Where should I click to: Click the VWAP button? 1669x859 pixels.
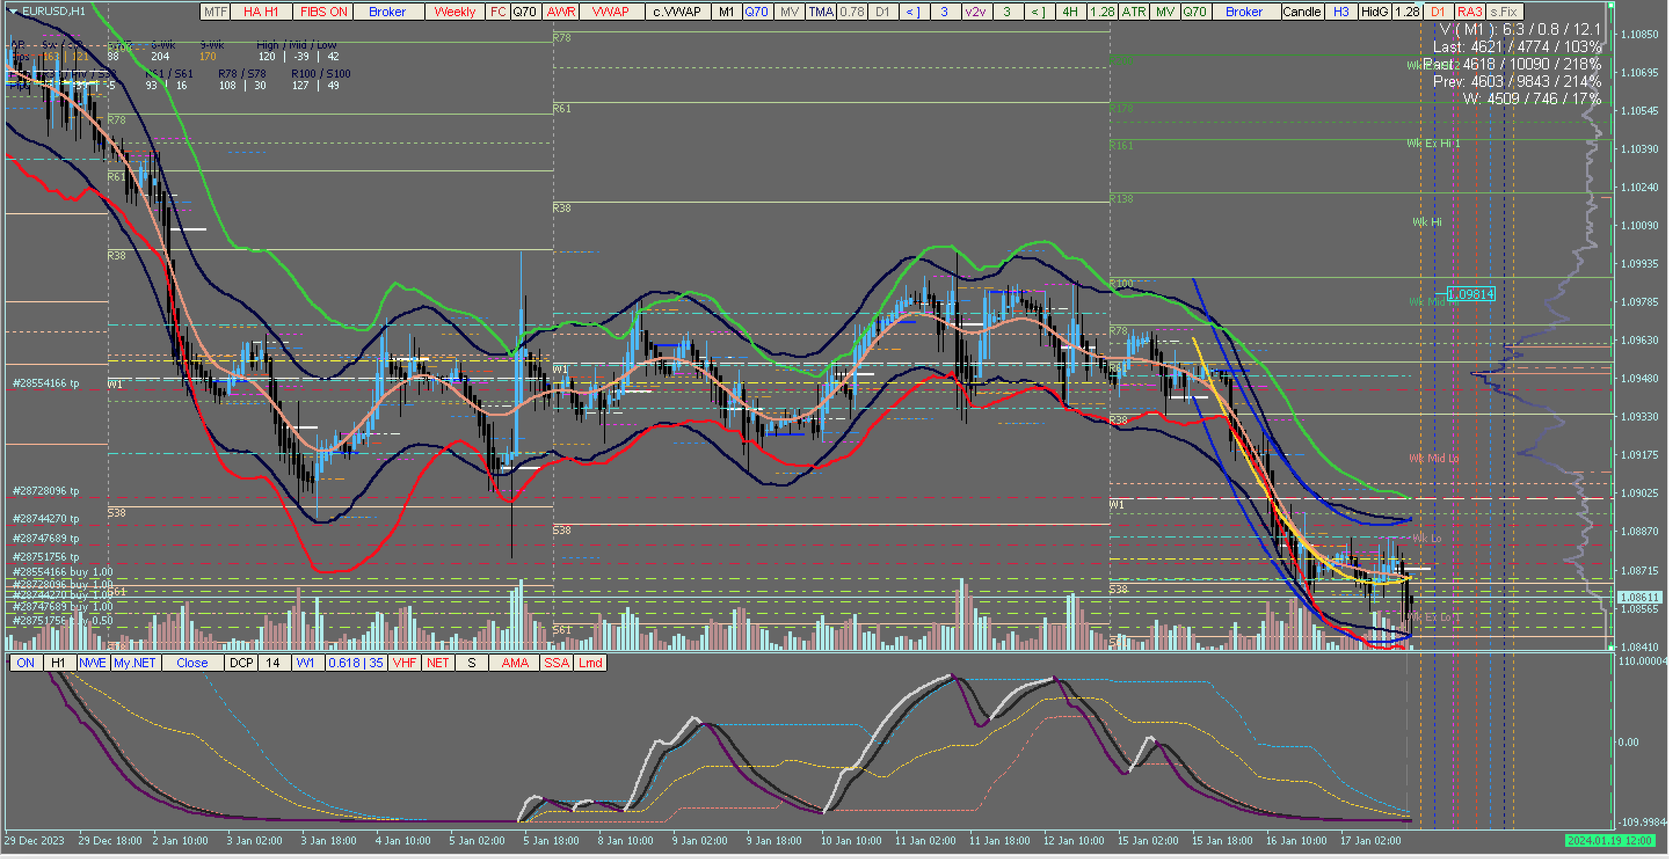coord(611,12)
